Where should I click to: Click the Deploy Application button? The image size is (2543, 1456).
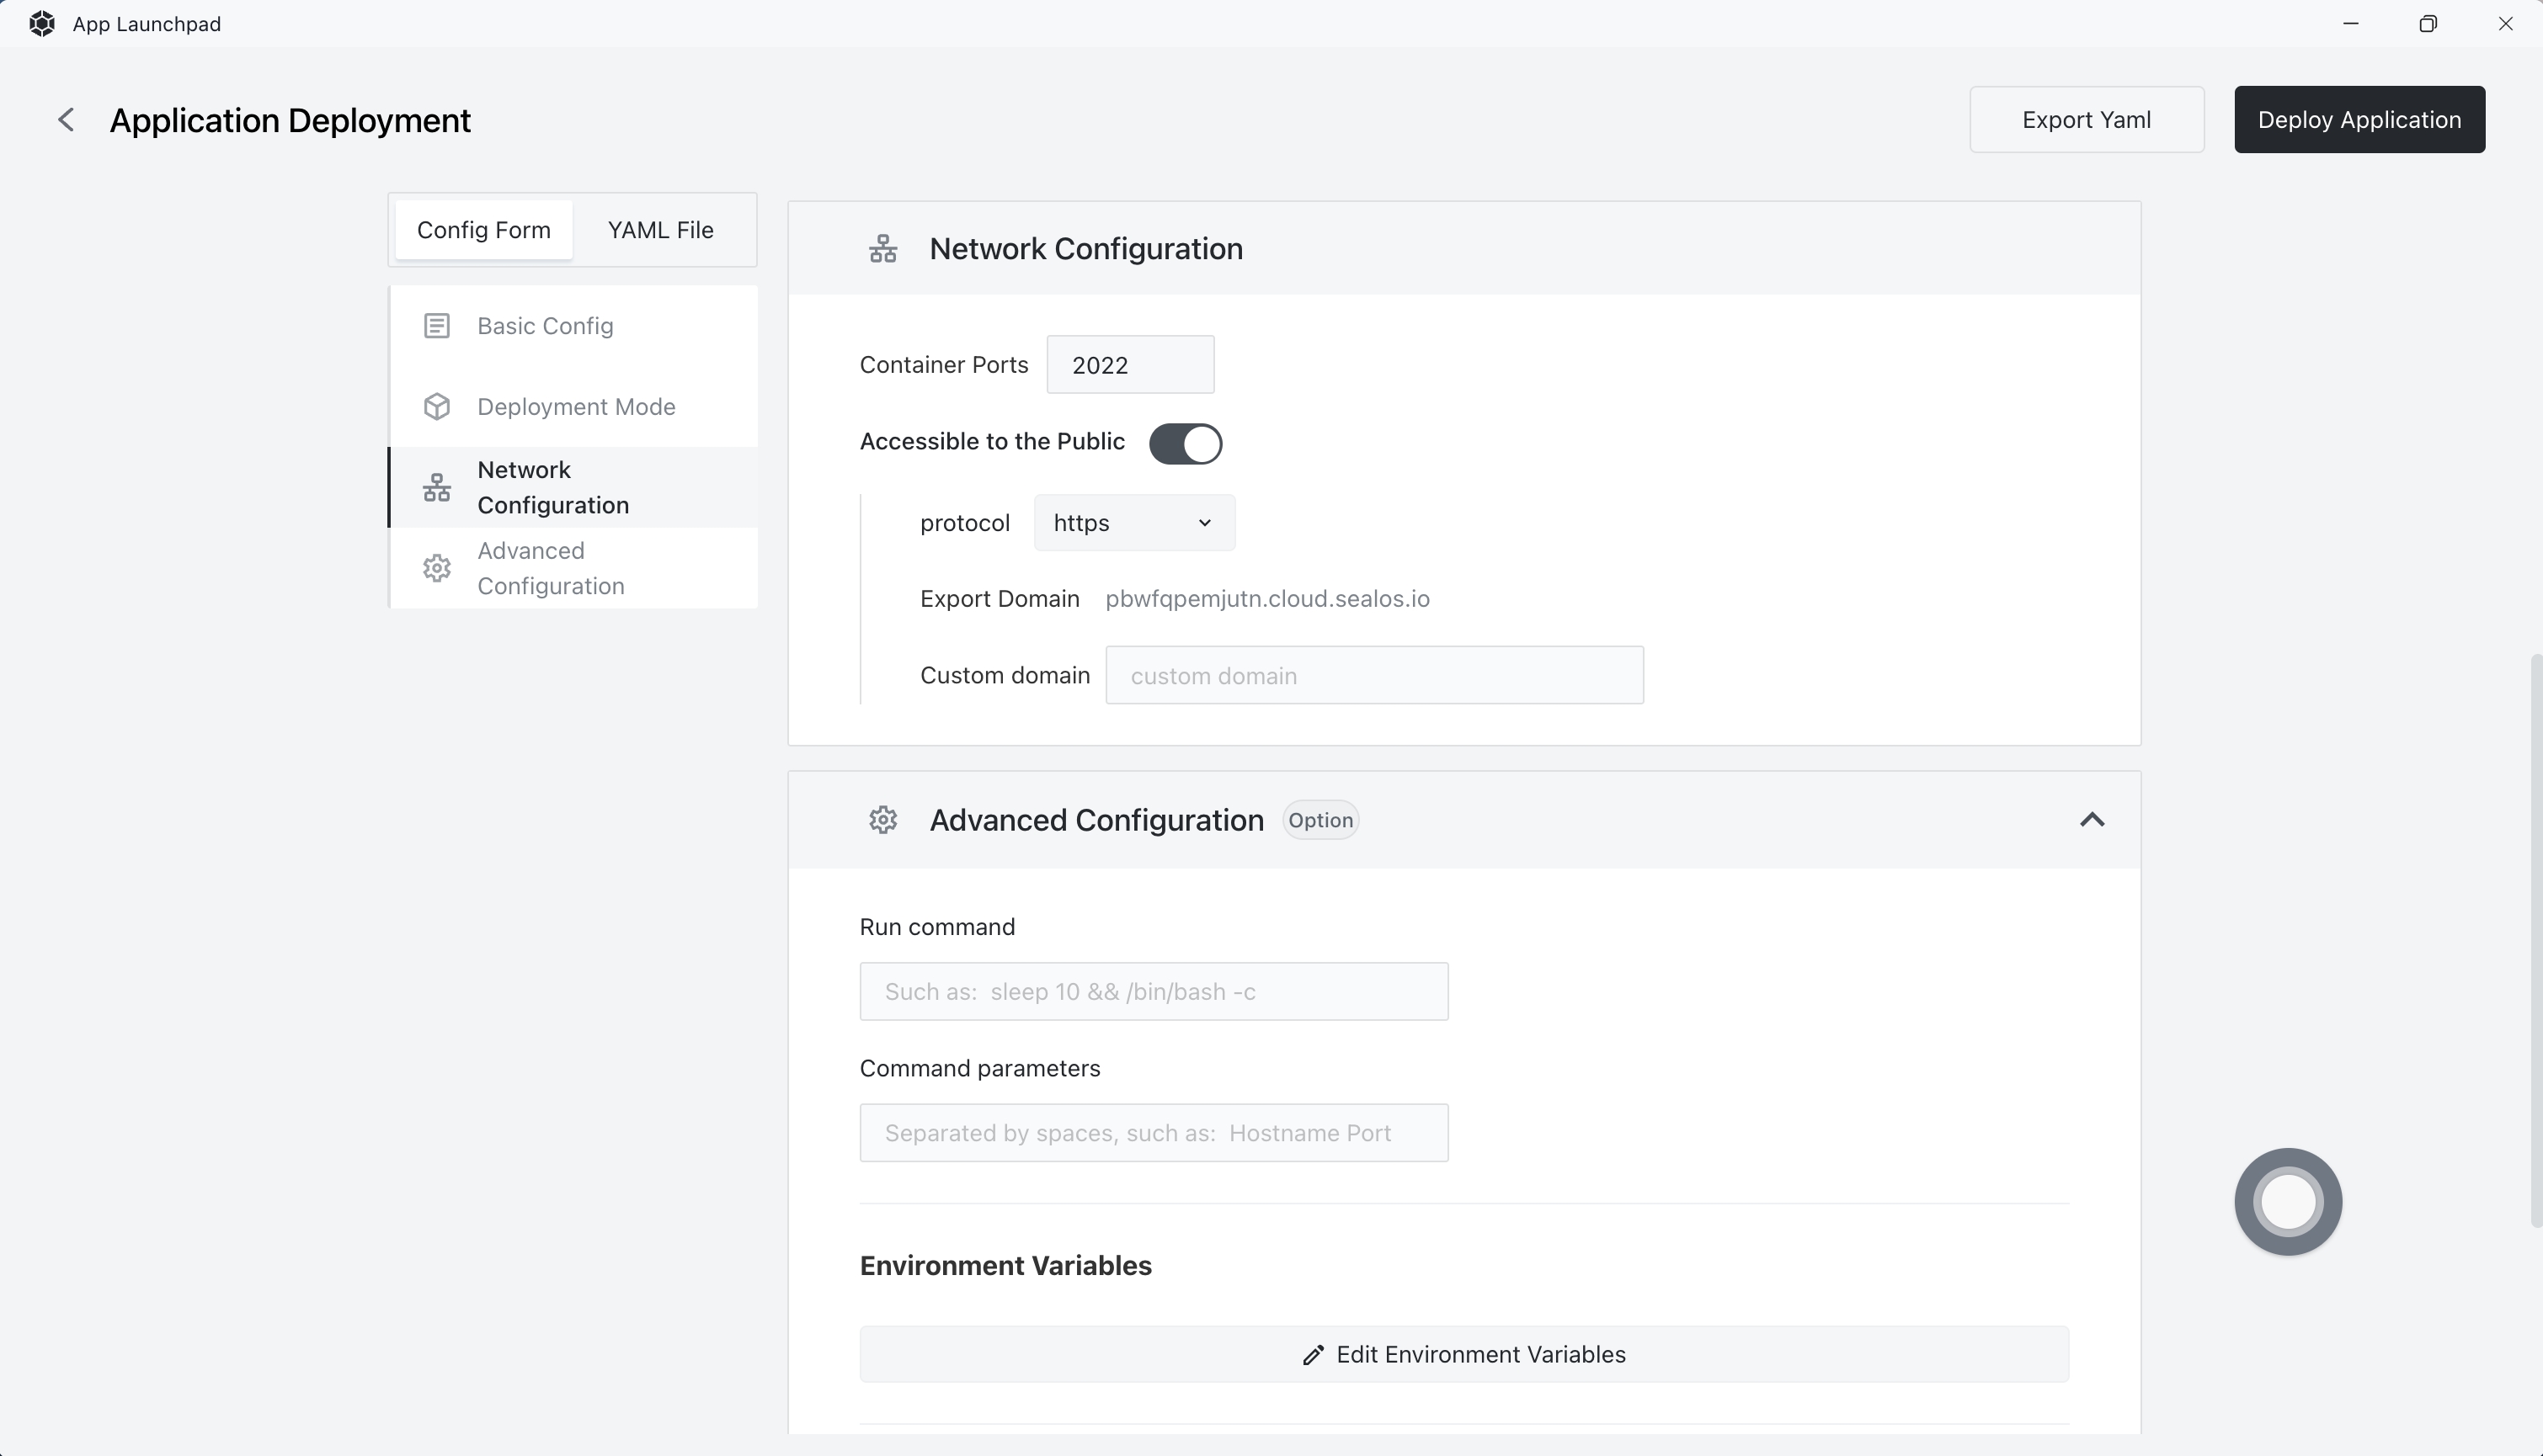point(2359,120)
